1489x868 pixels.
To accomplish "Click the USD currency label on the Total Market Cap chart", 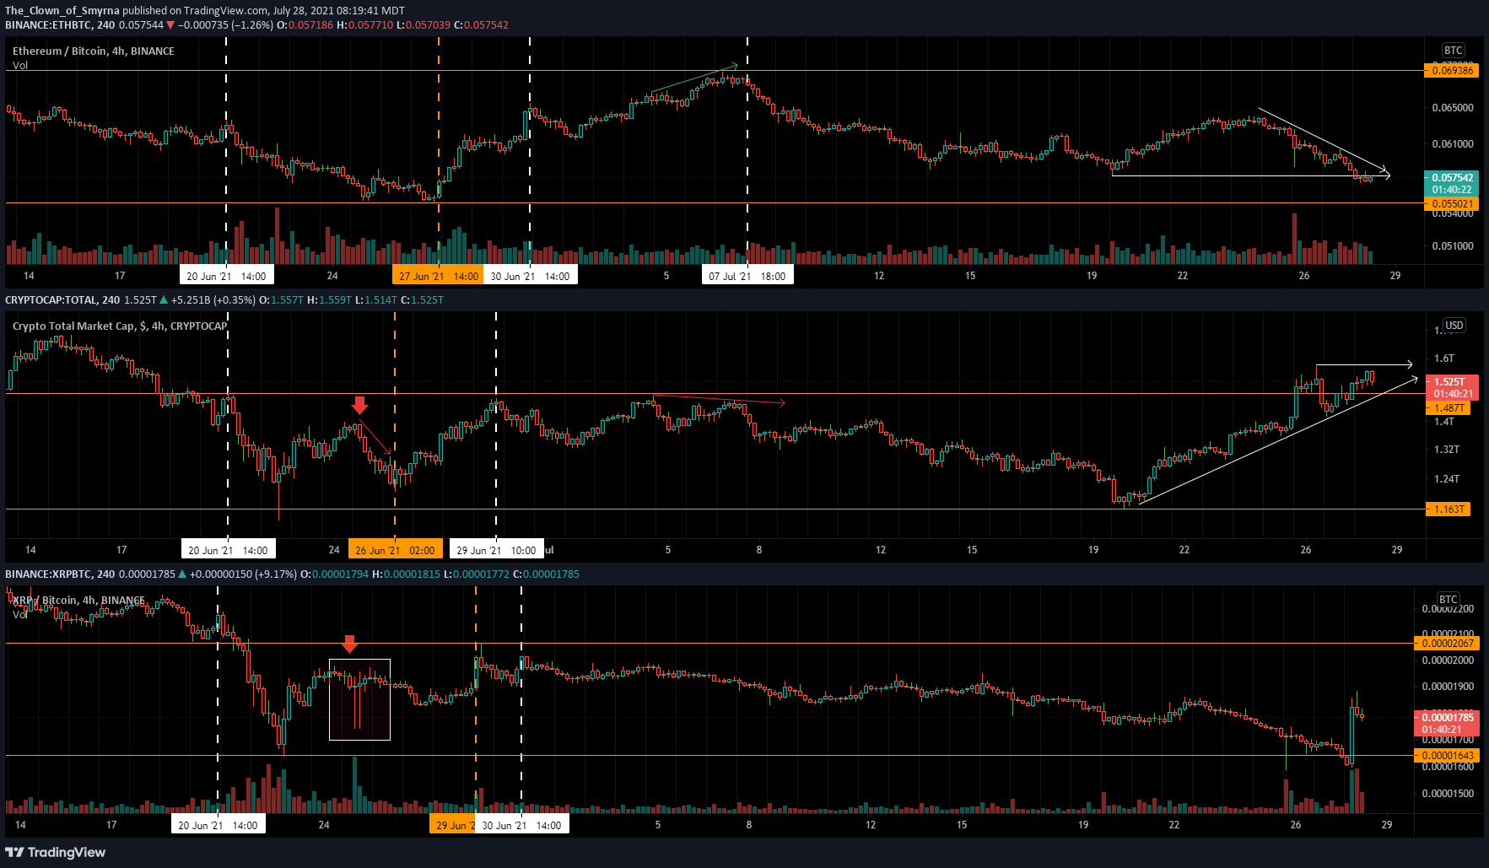I will 1454,326.
